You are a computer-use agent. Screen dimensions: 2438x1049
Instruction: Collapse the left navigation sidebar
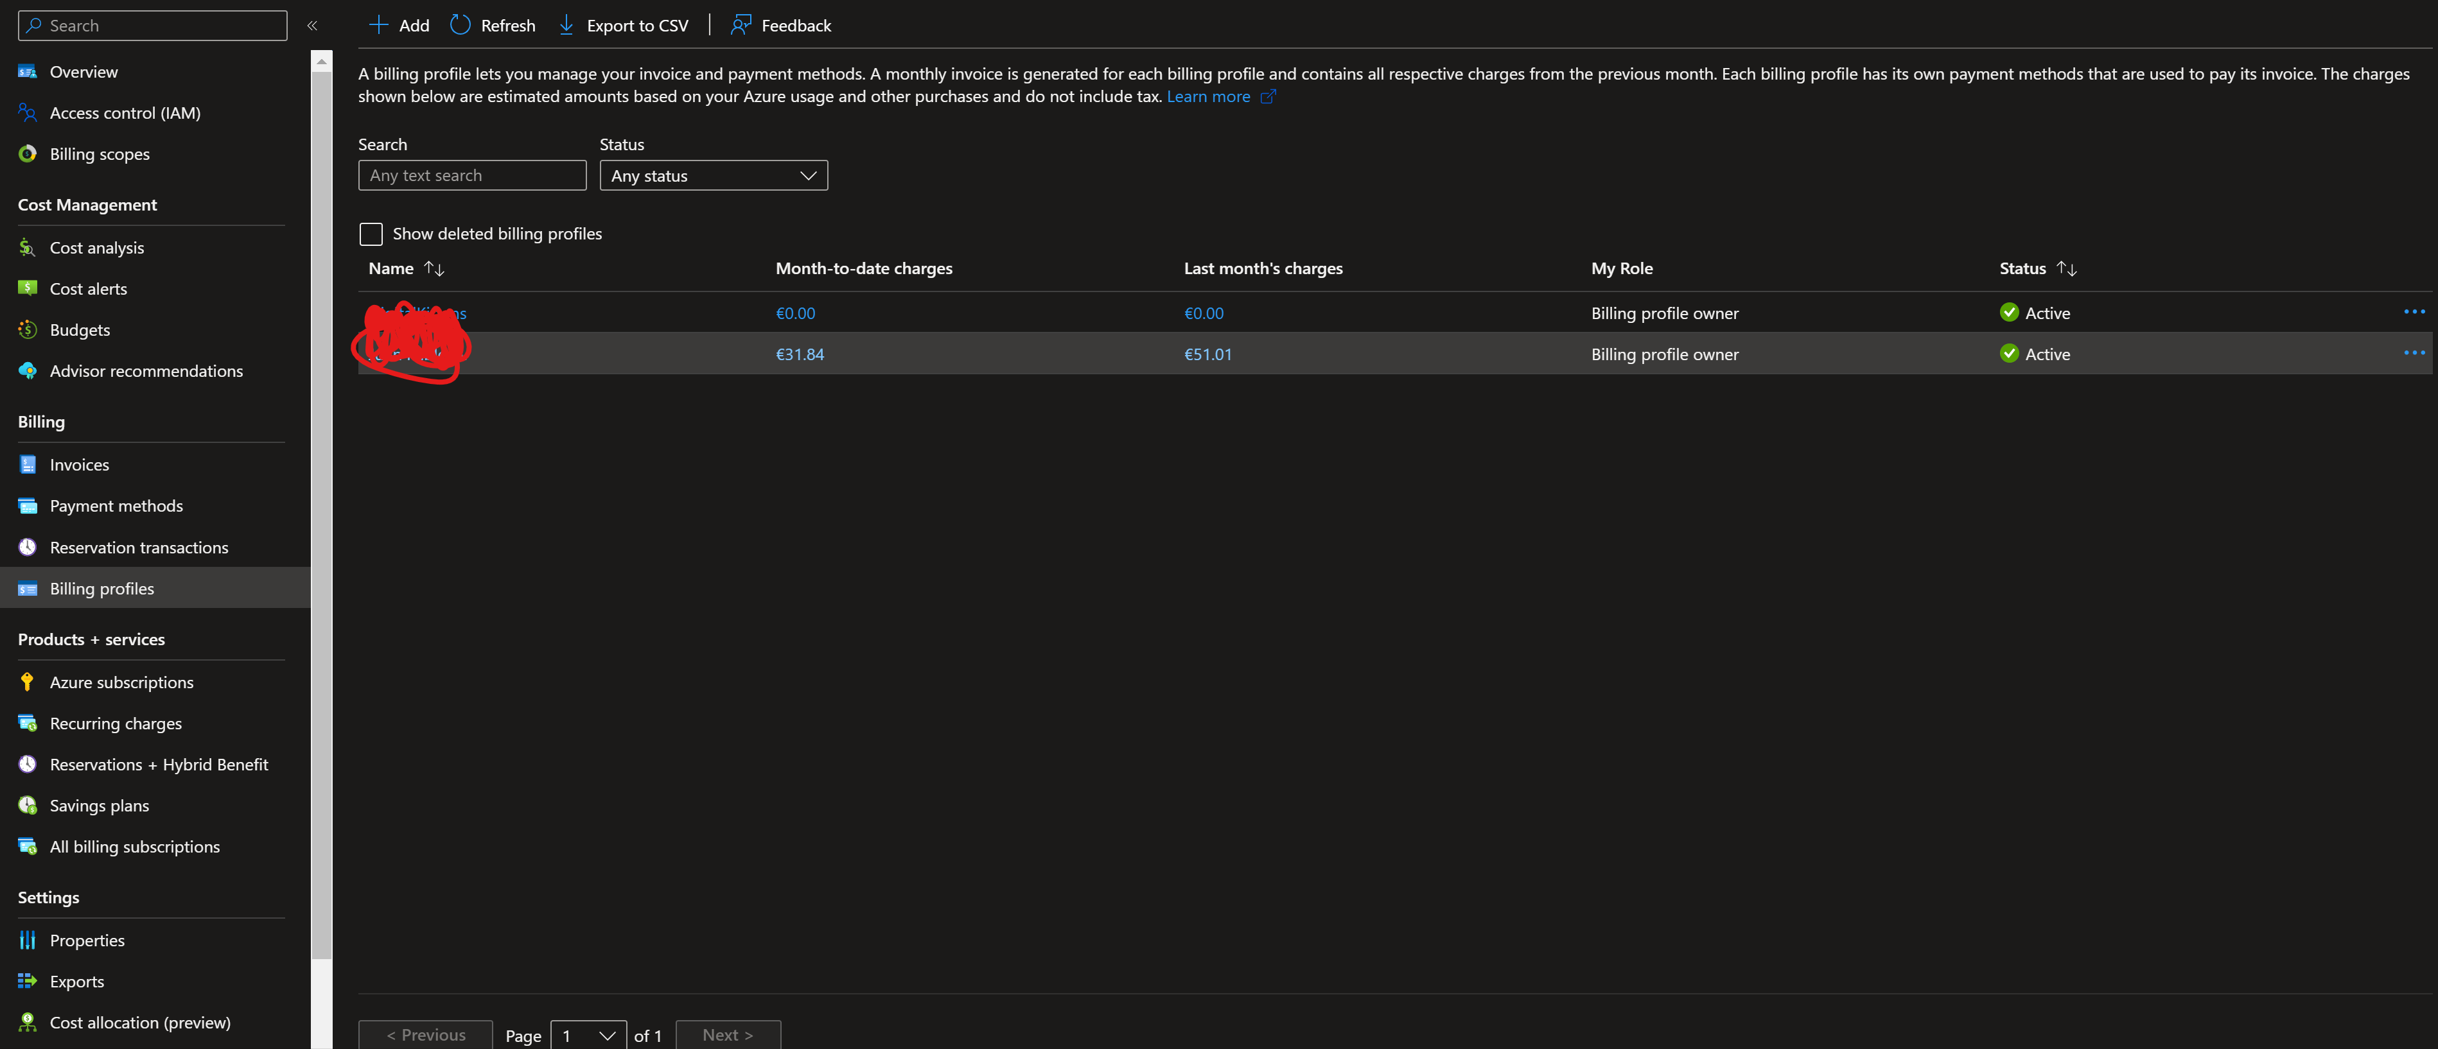click(312, 26)
